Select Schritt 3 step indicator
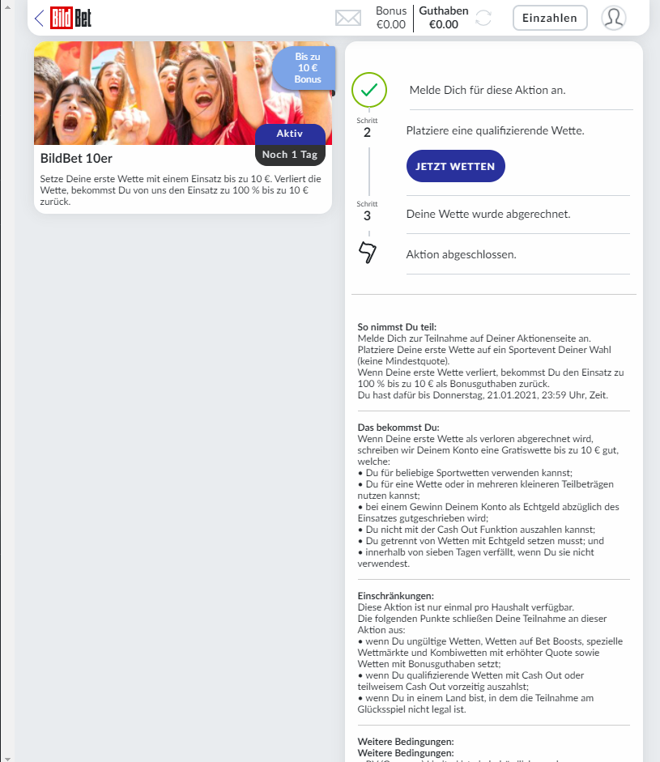 click(x=367, y=211)
